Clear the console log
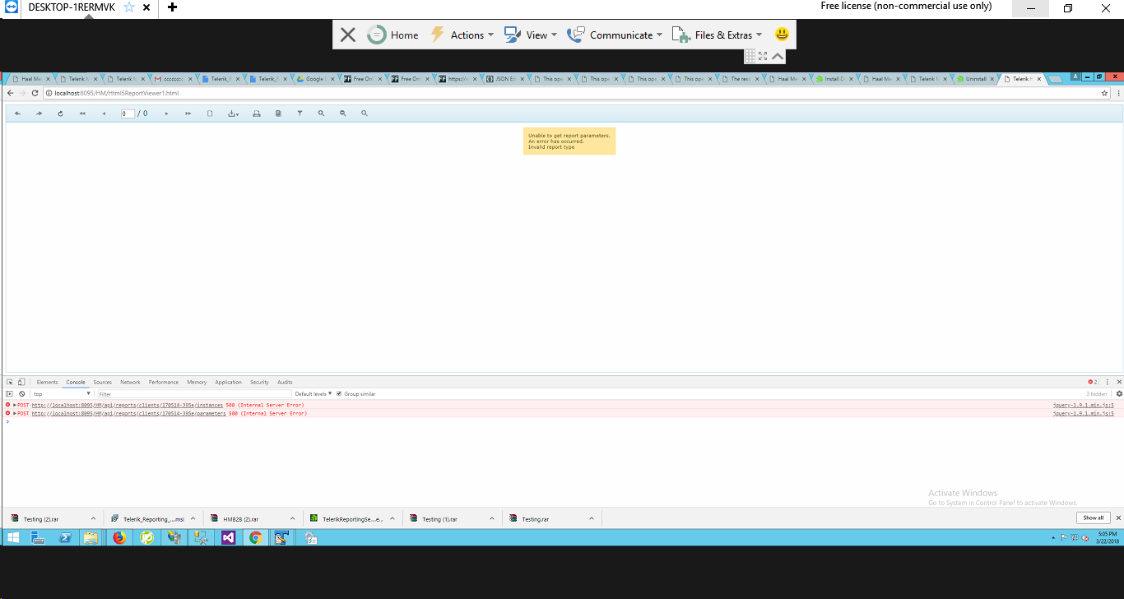Image resolution: width=1124 pixels, height=599 pixels. (x=21, y=394)
